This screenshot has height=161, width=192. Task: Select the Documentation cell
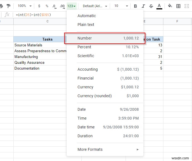click(x=40, y=68)
